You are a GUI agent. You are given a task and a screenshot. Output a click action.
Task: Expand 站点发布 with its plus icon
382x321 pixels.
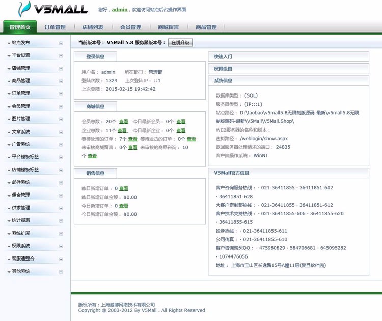tap(61, 43)
